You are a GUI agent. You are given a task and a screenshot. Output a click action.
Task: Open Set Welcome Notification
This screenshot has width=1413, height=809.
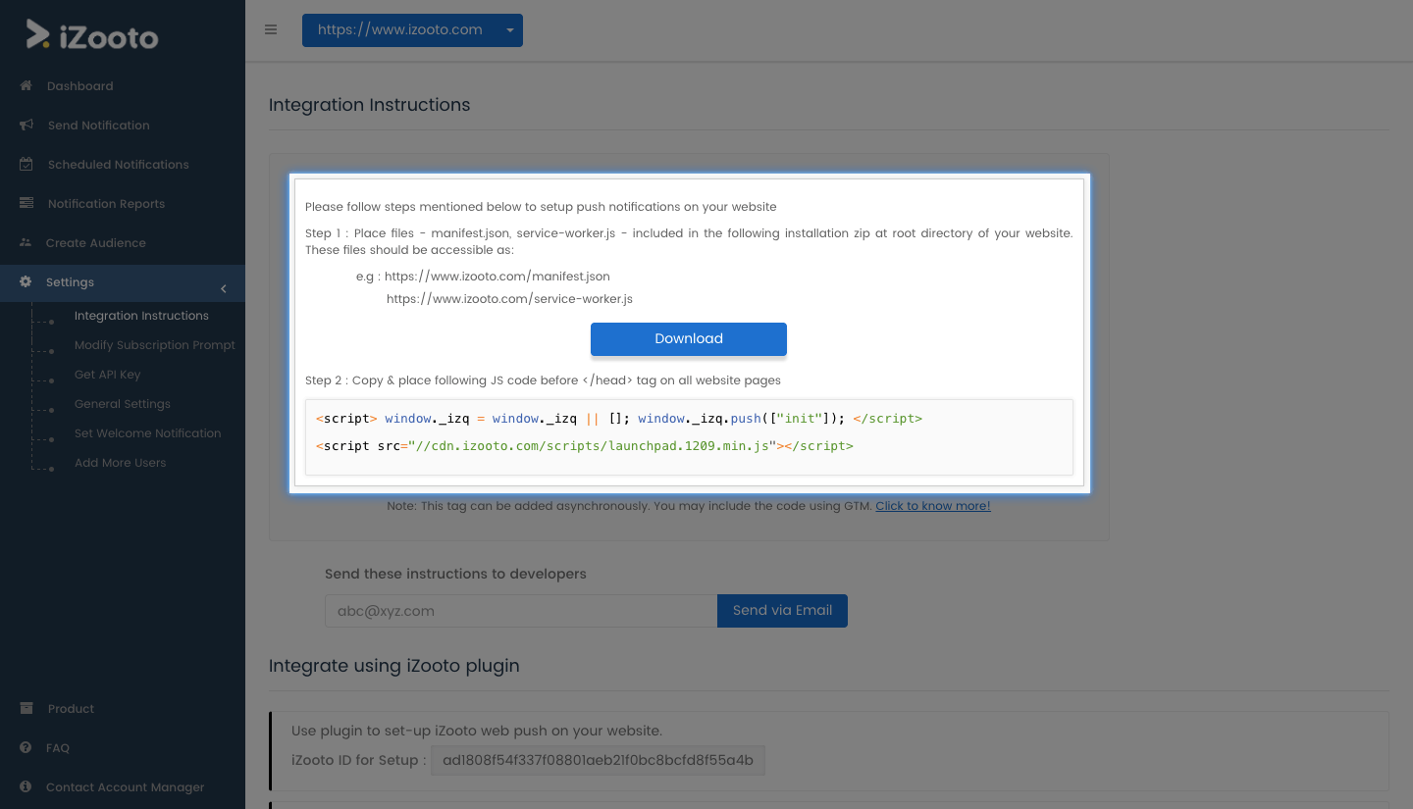click(x=148, y=433)
